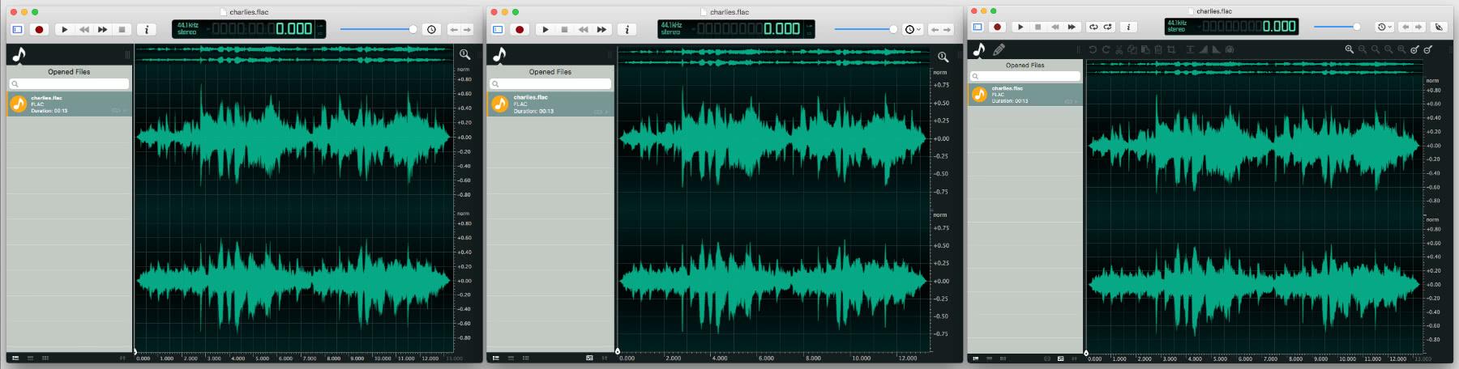Fast-forward audio in the middle window
The width and height of the screenshot is (1459, 369).
click(x=601, y=29)
